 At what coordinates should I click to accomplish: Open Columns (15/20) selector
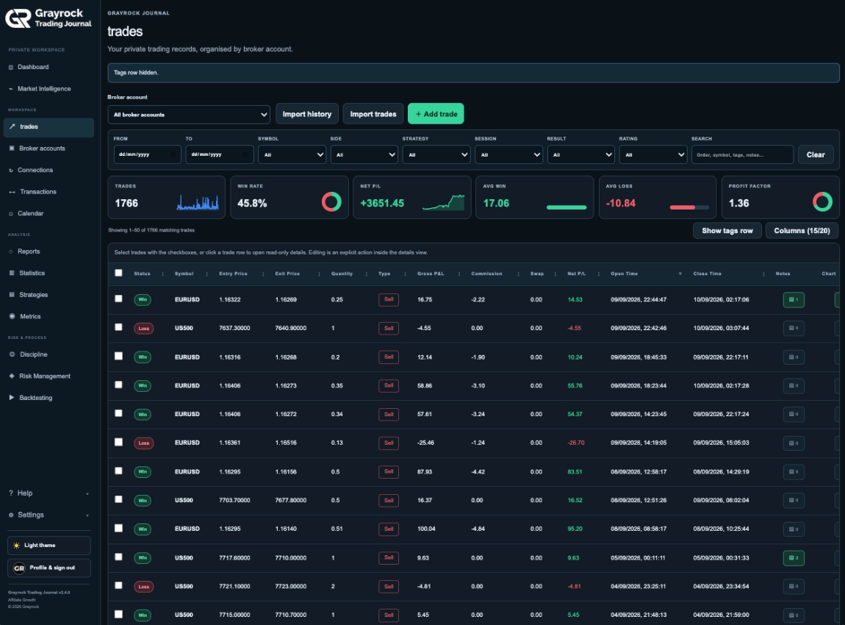click(x=802, y=230)
